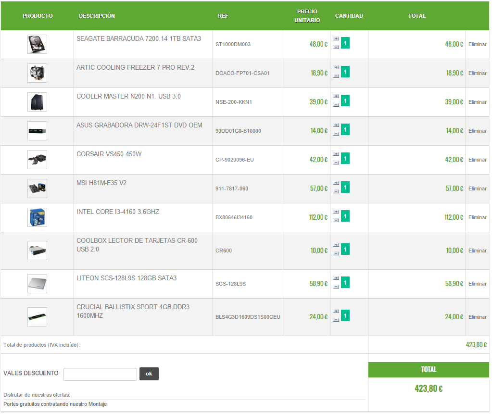Open Intel Core i3 processor thumbnail
This screenshot has height=414, width=492.
pos(38,217)
